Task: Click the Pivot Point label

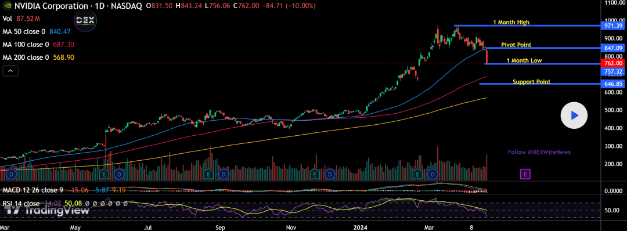Action: [516, 45]
